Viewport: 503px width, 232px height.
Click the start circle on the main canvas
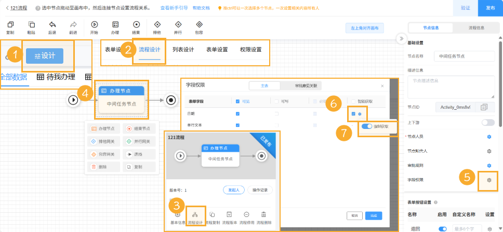[x=73, y=100]
